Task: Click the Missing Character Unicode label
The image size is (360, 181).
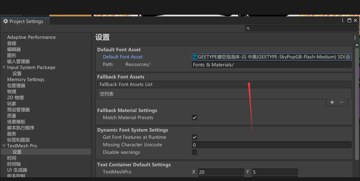Action: point(132,145)
